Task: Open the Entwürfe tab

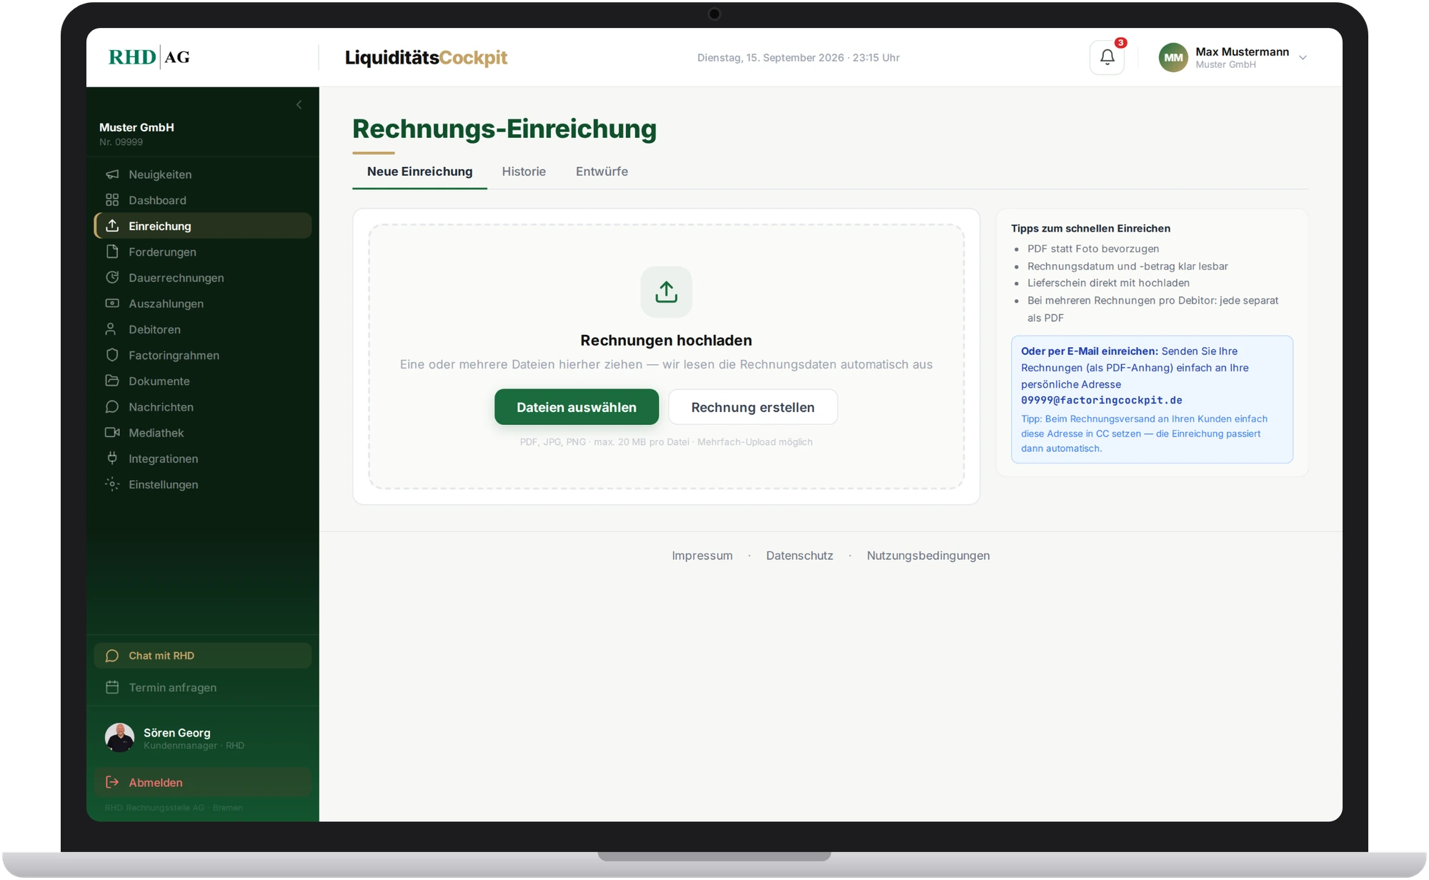Action: (x=602, y=171)
